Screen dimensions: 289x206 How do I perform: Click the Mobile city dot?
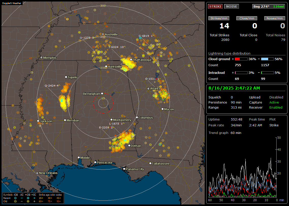(79, 157)
